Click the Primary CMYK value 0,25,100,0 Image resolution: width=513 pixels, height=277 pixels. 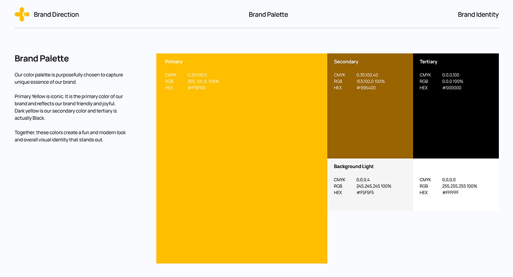[197, 75]
